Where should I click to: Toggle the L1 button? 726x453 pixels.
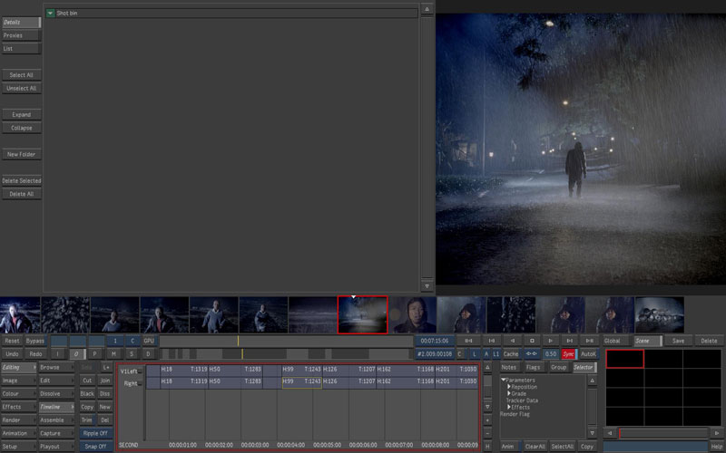coord(495,354)
